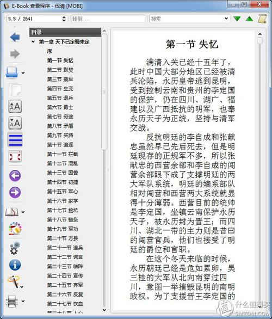The width and height of the screenshot is (272, 319).
Task: Select 第二节 默契 in contents
Action: [x=60, y=70]
